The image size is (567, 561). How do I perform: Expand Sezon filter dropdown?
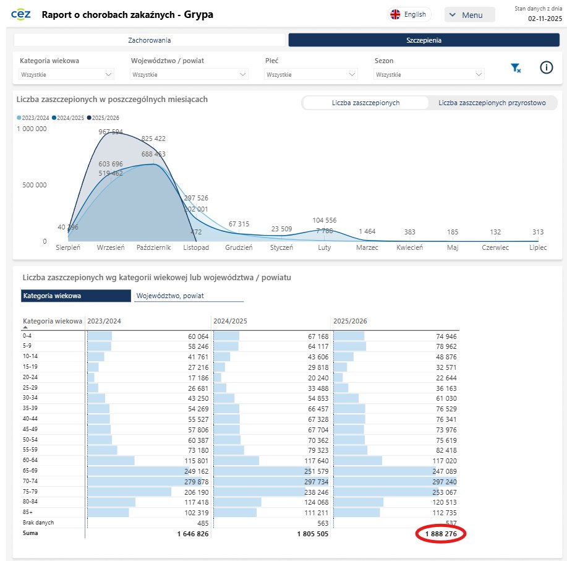tap(428, 74)
